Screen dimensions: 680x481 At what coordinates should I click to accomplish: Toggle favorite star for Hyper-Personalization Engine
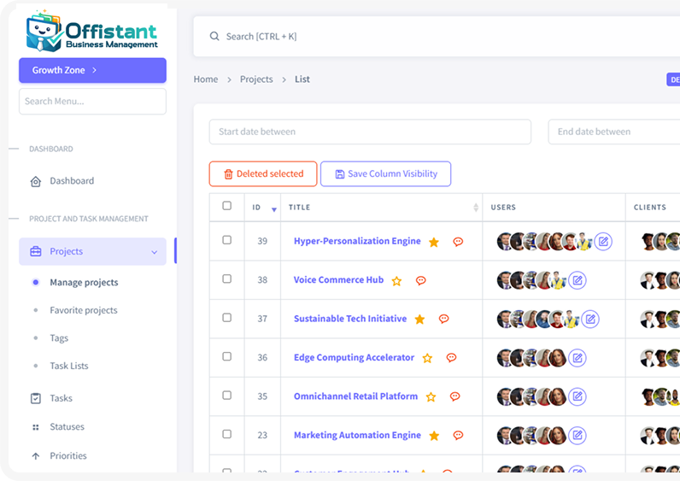pyautogui.click(x=434, y=242)
